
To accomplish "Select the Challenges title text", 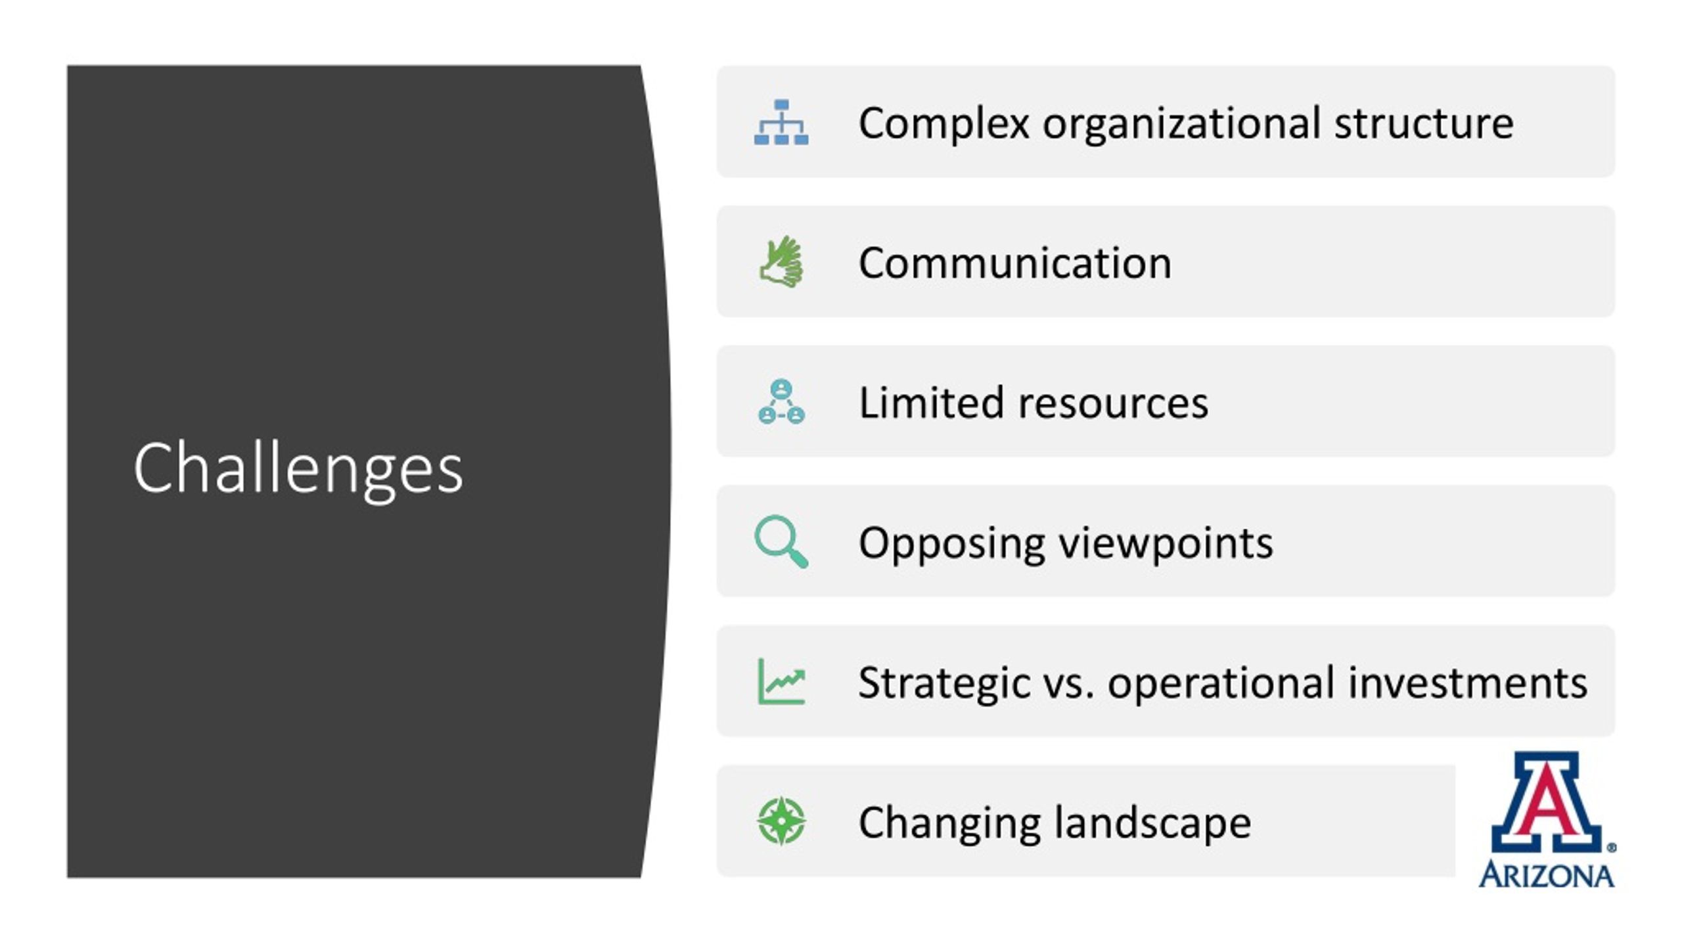I will click(x=298, y=469).
